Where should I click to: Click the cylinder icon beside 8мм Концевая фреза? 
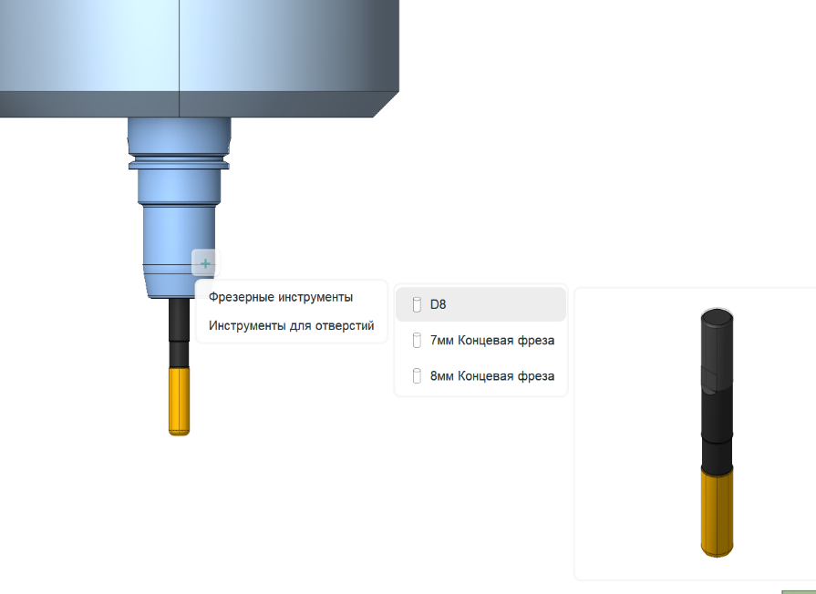coord(417,376)
